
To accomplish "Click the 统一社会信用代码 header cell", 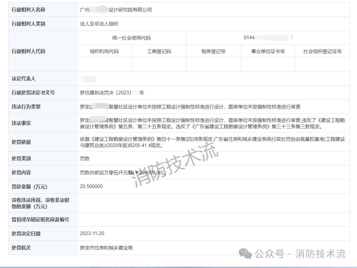I will (x=131, y=38).
